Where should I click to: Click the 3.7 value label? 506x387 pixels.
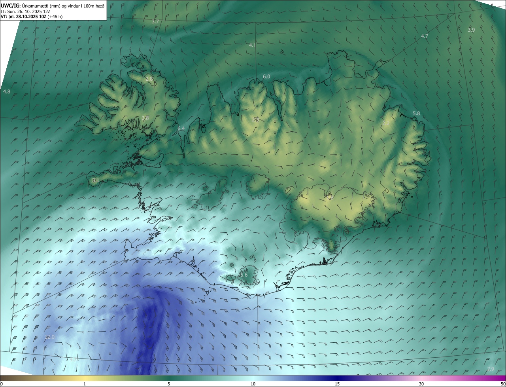tap(155, 22)
